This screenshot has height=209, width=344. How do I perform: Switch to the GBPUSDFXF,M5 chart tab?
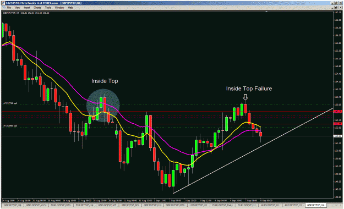coord(107,205)
